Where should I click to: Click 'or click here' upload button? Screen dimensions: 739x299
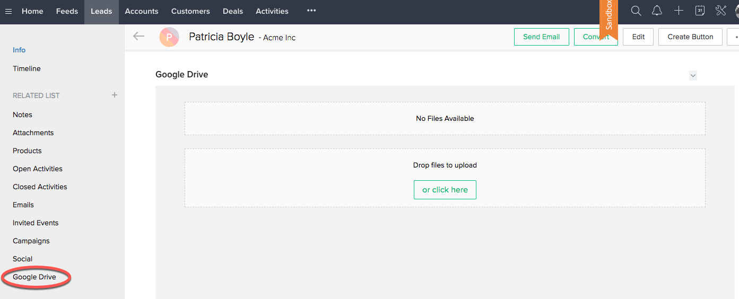445,190
